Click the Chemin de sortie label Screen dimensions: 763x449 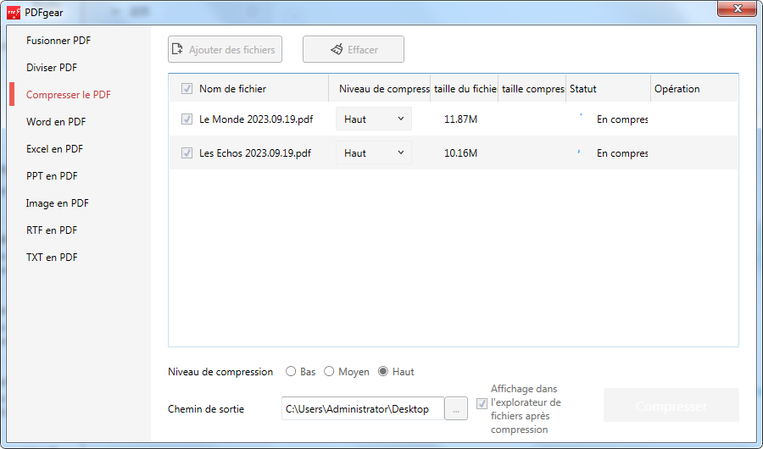(x=206, y=409)
